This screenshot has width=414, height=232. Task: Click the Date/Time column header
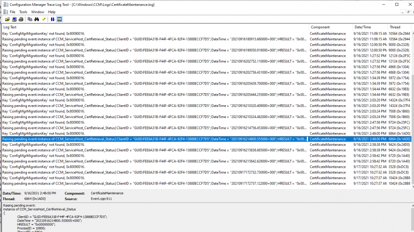point(370,27)
